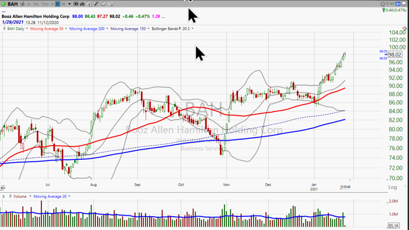Click the 98.02 current price box
The image size is (409, 230).
click(x=395, y=55)
